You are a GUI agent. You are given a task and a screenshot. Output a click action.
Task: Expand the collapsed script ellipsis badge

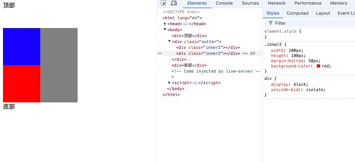(x=195, y=83)
